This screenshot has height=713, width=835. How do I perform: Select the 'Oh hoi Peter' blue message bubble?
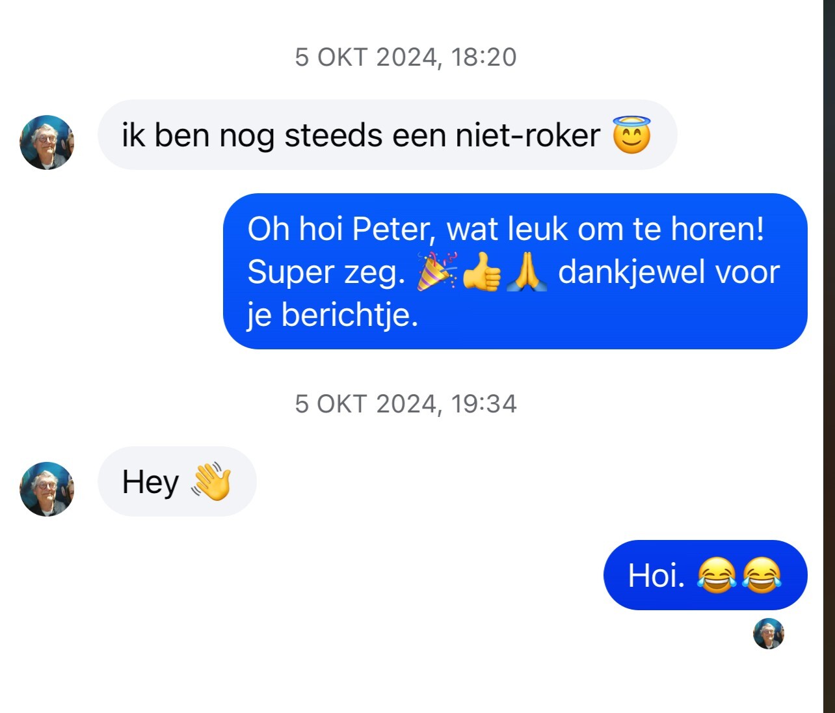pyautogui.click(x=515, y=271)
